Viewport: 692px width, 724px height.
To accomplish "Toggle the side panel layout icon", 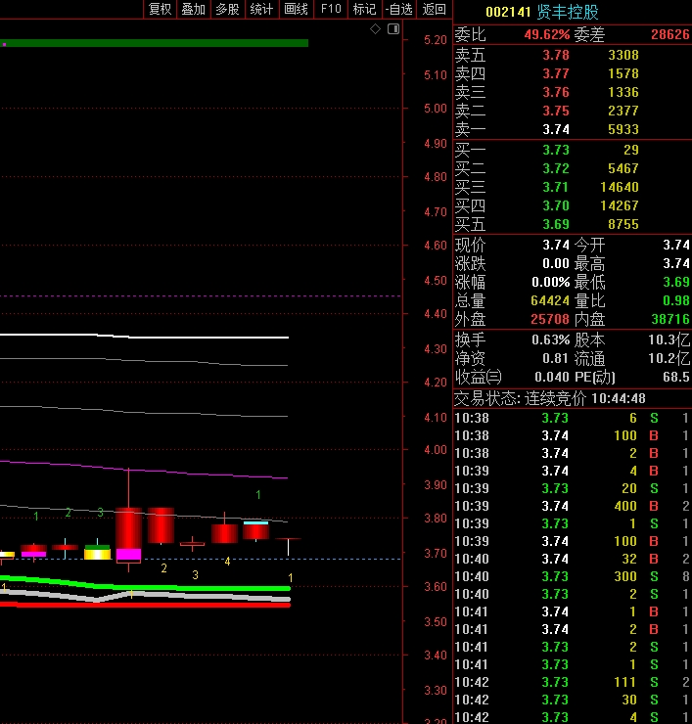I will [x=393, y=29].
